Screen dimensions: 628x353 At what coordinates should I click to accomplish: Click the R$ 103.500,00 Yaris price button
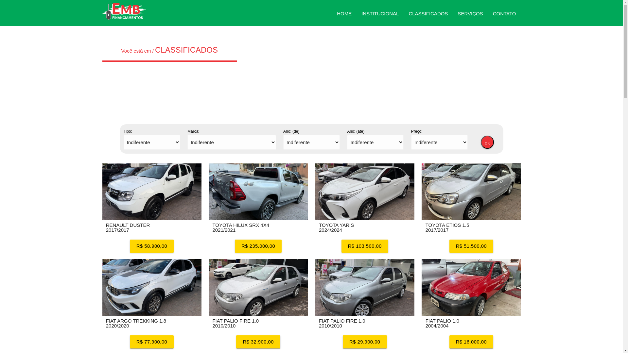[x=365, y=246]
